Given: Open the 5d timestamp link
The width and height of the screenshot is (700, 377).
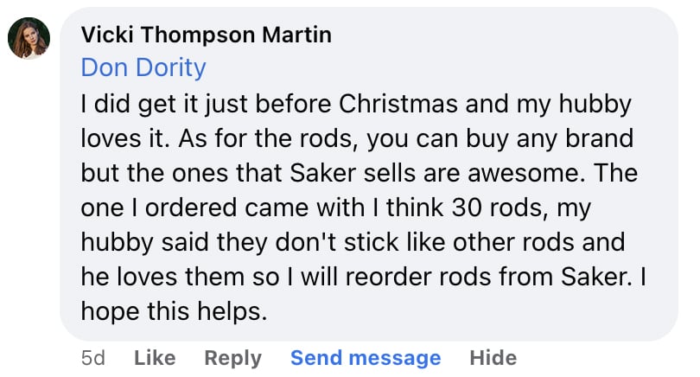Looking at the screenshot, I should coord(92,357).
